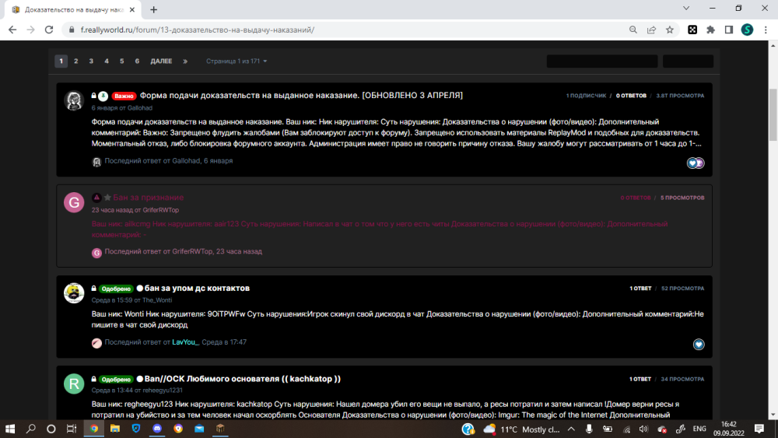Share this page via the share icon
Viewport: 778px width, 438px height.
coord(651,30)
